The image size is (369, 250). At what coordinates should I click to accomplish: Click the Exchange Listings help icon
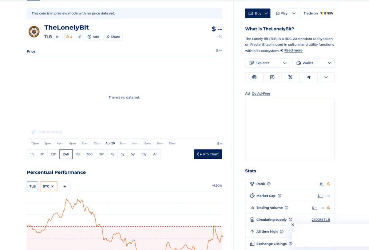[290, 244]
